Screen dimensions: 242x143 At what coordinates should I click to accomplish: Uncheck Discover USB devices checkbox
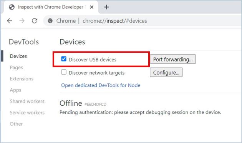(64, 59)
